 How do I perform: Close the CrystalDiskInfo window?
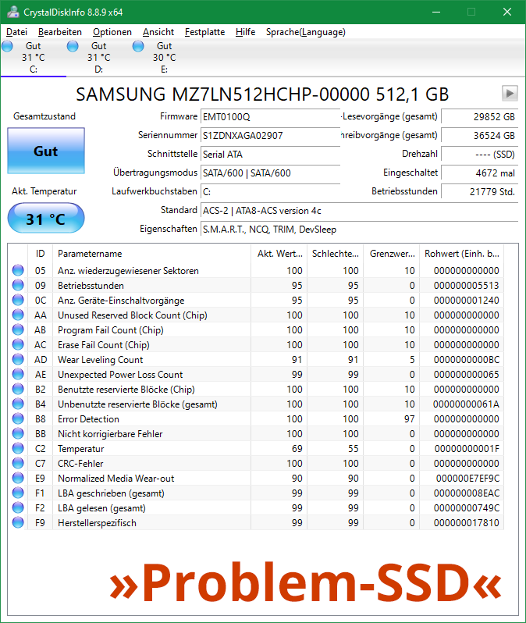[507, 12]
